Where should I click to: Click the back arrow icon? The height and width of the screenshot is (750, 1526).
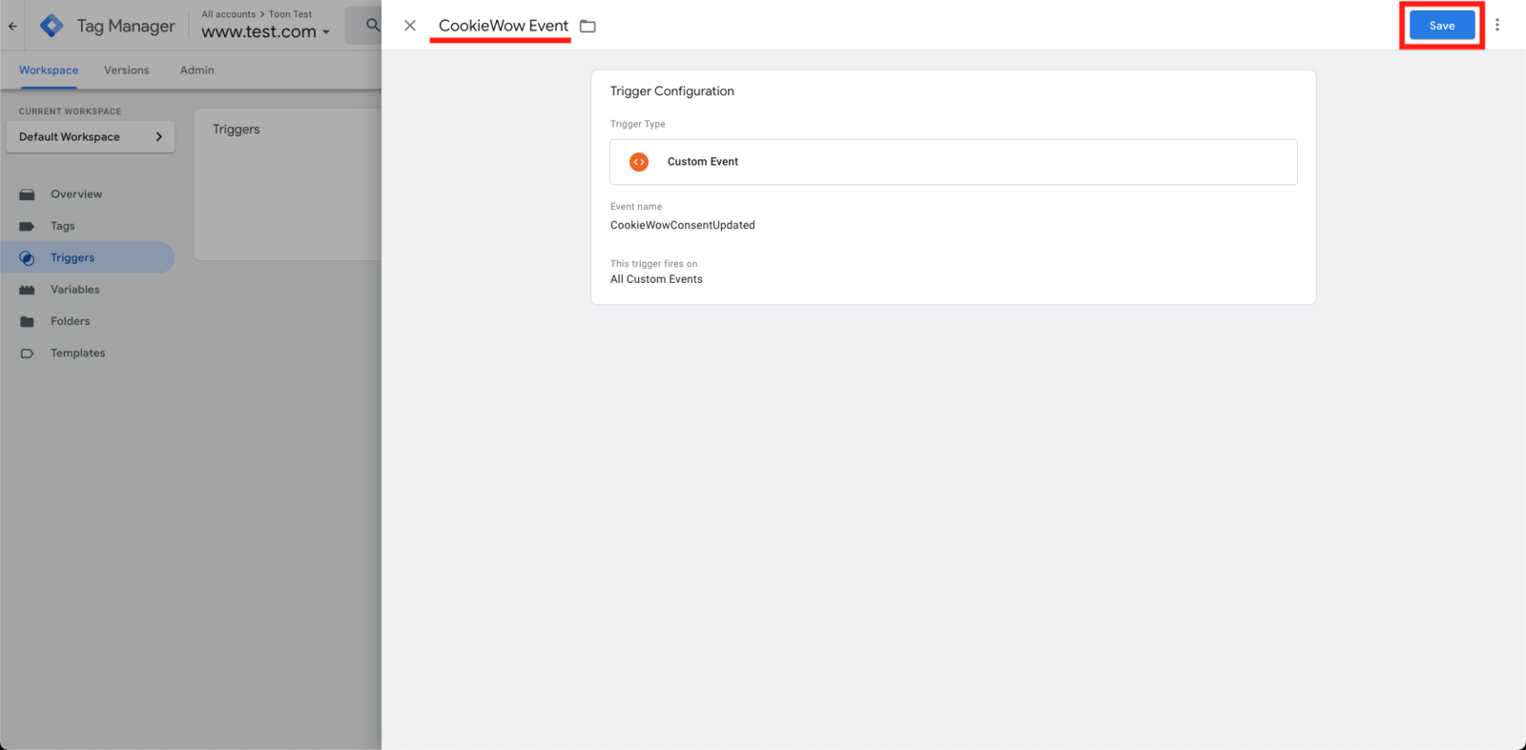(12, 26)
